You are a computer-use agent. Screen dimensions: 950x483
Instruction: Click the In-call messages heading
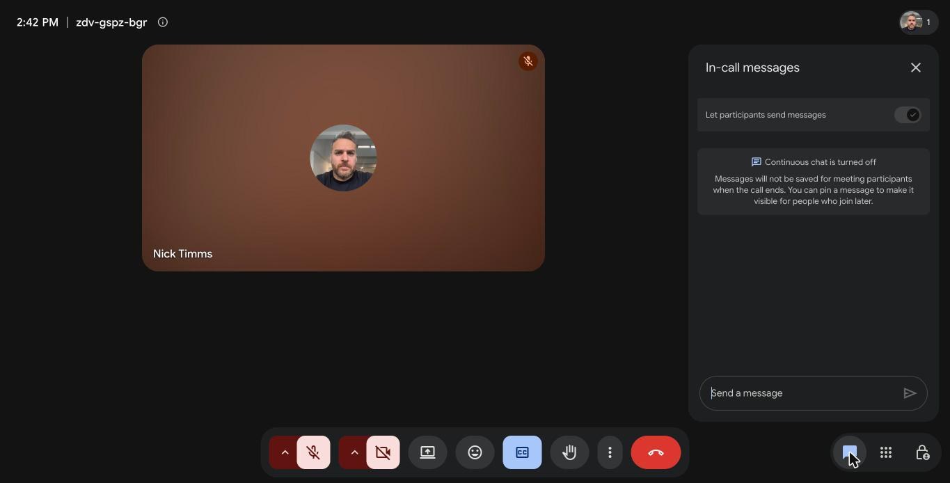click(x=752, y=68)
